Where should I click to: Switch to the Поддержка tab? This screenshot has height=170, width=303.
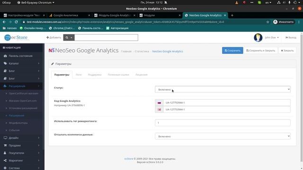pos(95,75)
